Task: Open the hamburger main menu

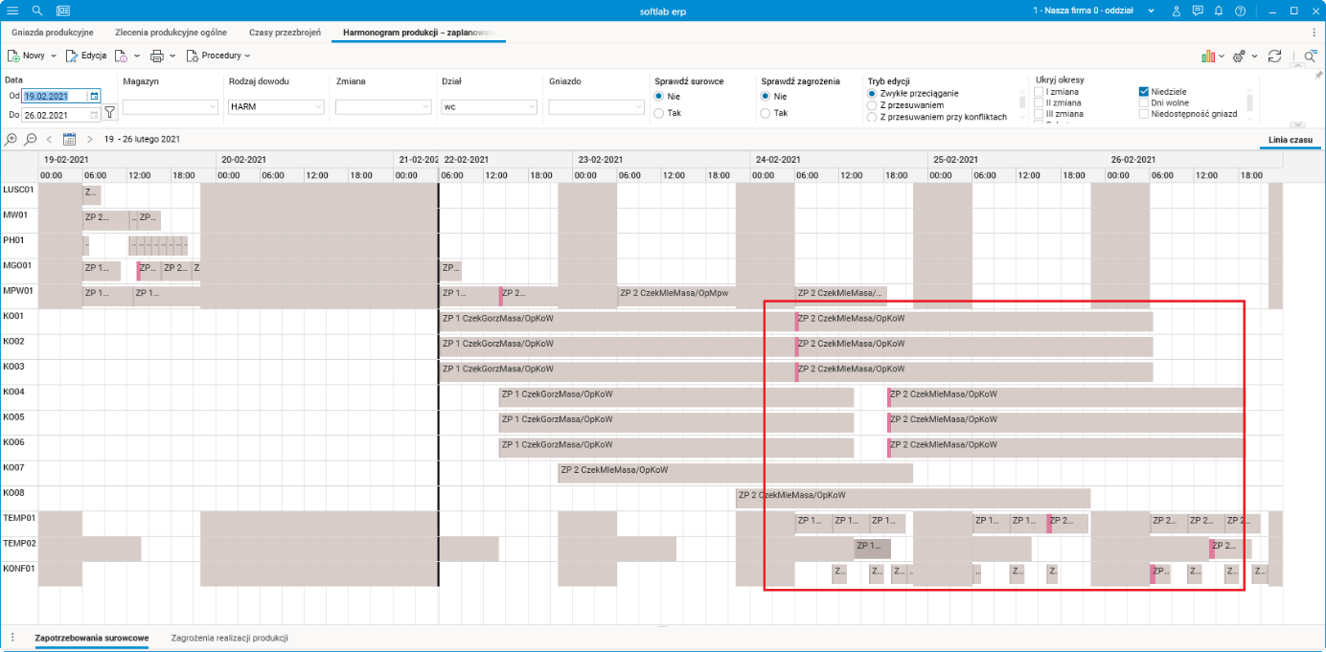Action: coord(13,10)
